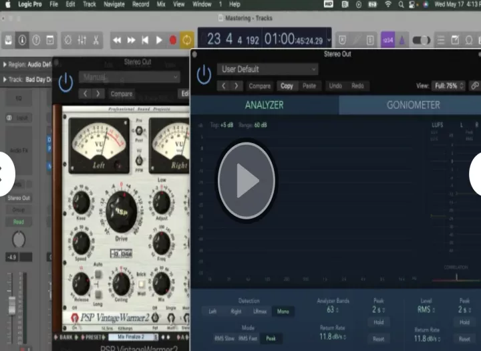The height and width of the screenshot is (351, 481).
Task: Open the Note Pad button
Action: point(455,40)
